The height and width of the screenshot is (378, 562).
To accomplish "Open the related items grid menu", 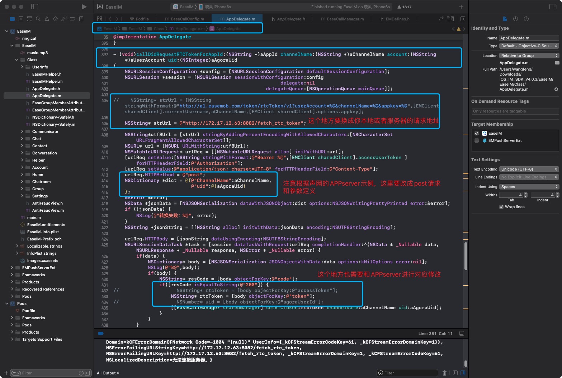I will coord(100,19).
